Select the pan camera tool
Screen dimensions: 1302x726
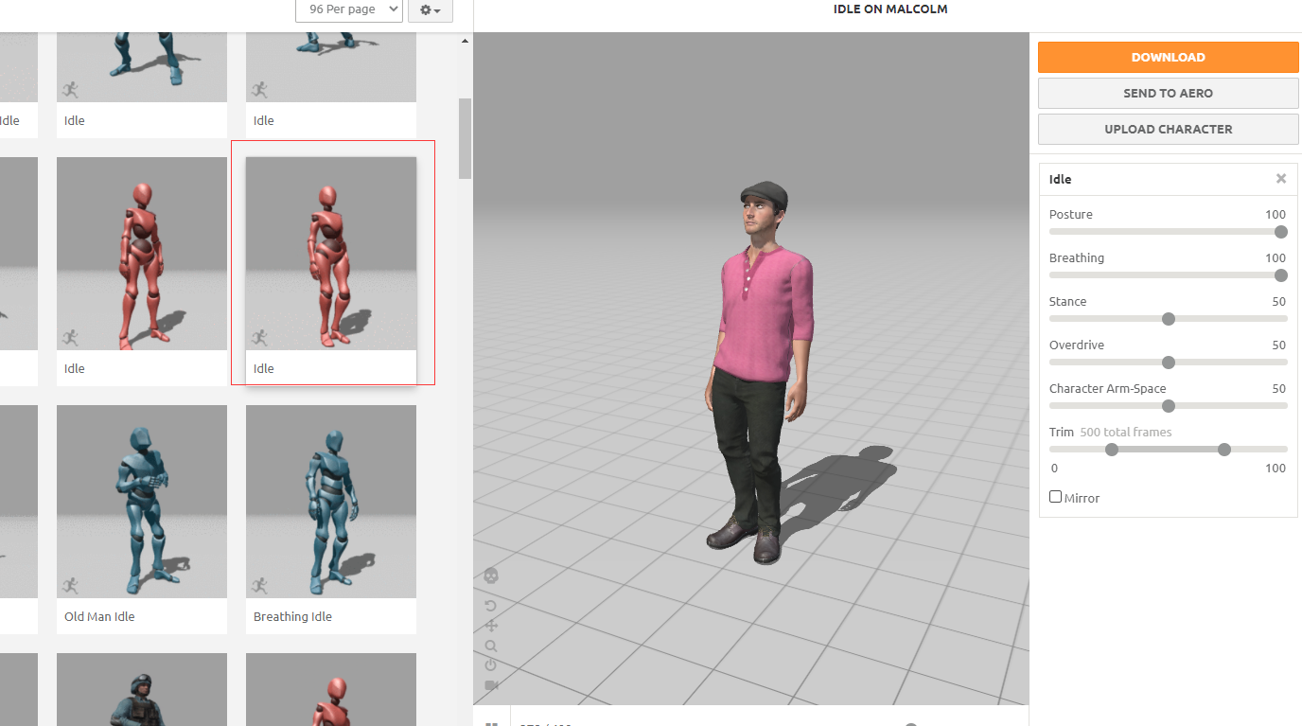(491, 626)
